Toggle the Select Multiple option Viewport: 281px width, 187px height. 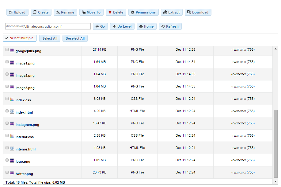coord(20,38)
